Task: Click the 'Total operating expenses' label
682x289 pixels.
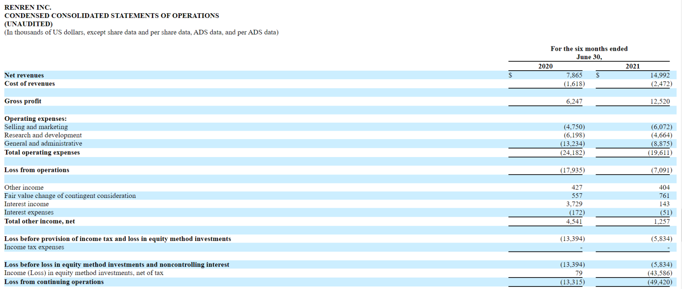Action: [42, 152]
